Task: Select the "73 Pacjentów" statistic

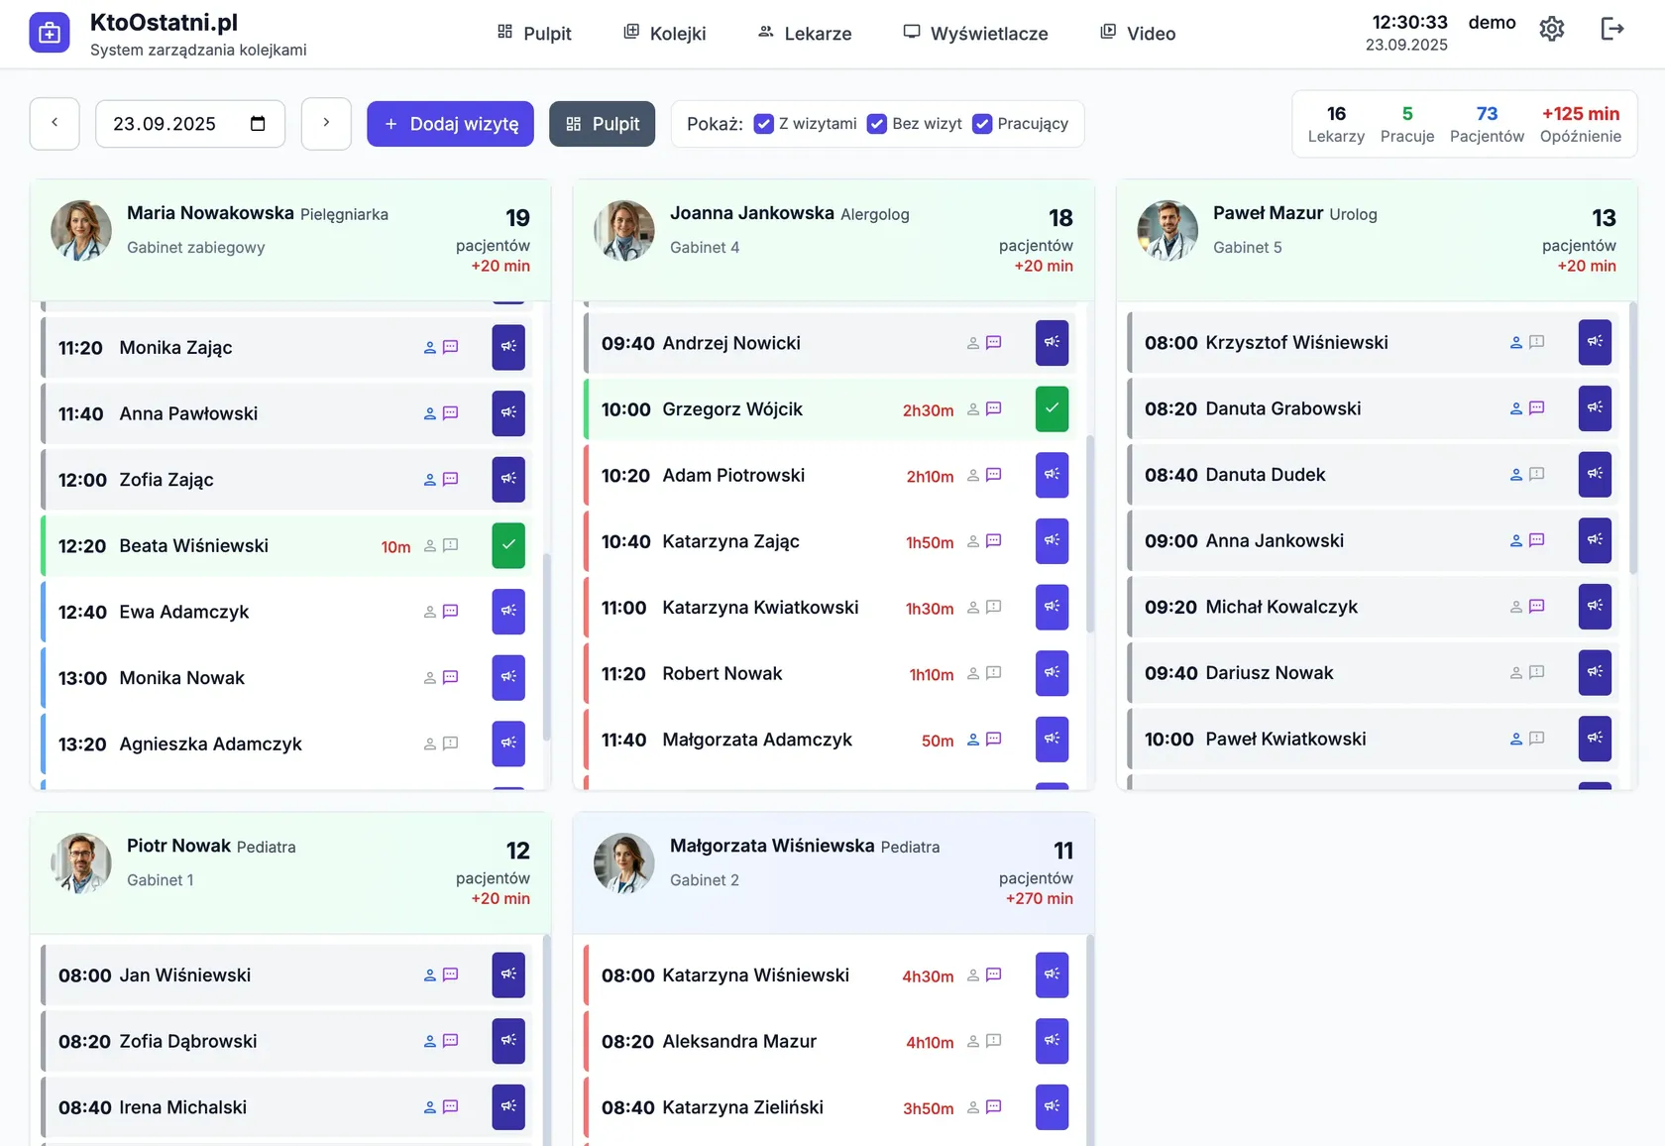Action: point(1487,124)
